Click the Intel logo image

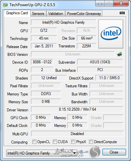point(111,34)
